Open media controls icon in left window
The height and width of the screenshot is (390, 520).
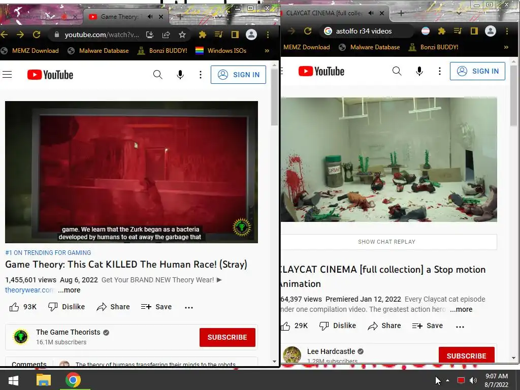218,35
